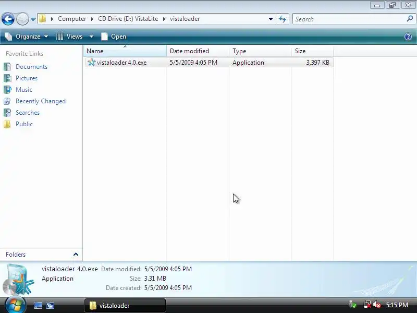
Task: Click the Folders pane label
Action: tap(16, 255)
